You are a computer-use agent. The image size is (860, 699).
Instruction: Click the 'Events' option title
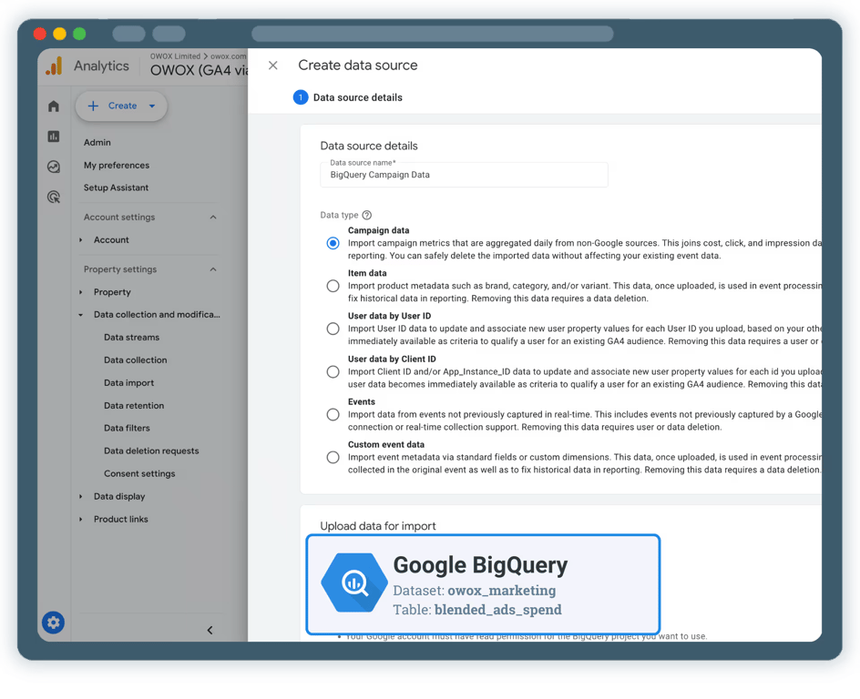tap(362, 402)
